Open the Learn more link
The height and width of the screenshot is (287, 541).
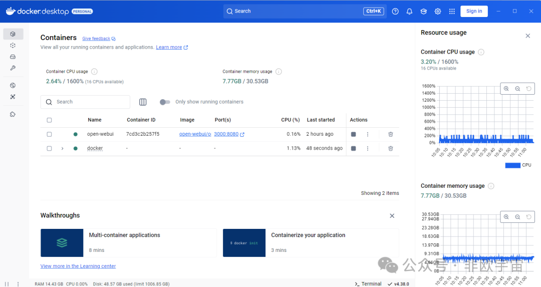pyautogui.click(x=172, y=47)
